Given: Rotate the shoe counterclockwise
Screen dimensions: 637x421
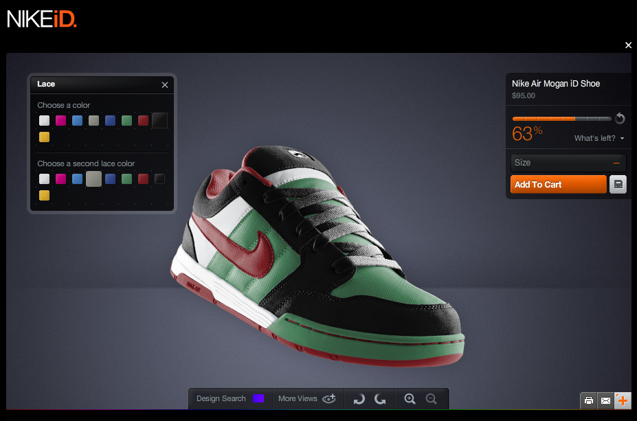Looking at the screenshot, I should point(380,399).
